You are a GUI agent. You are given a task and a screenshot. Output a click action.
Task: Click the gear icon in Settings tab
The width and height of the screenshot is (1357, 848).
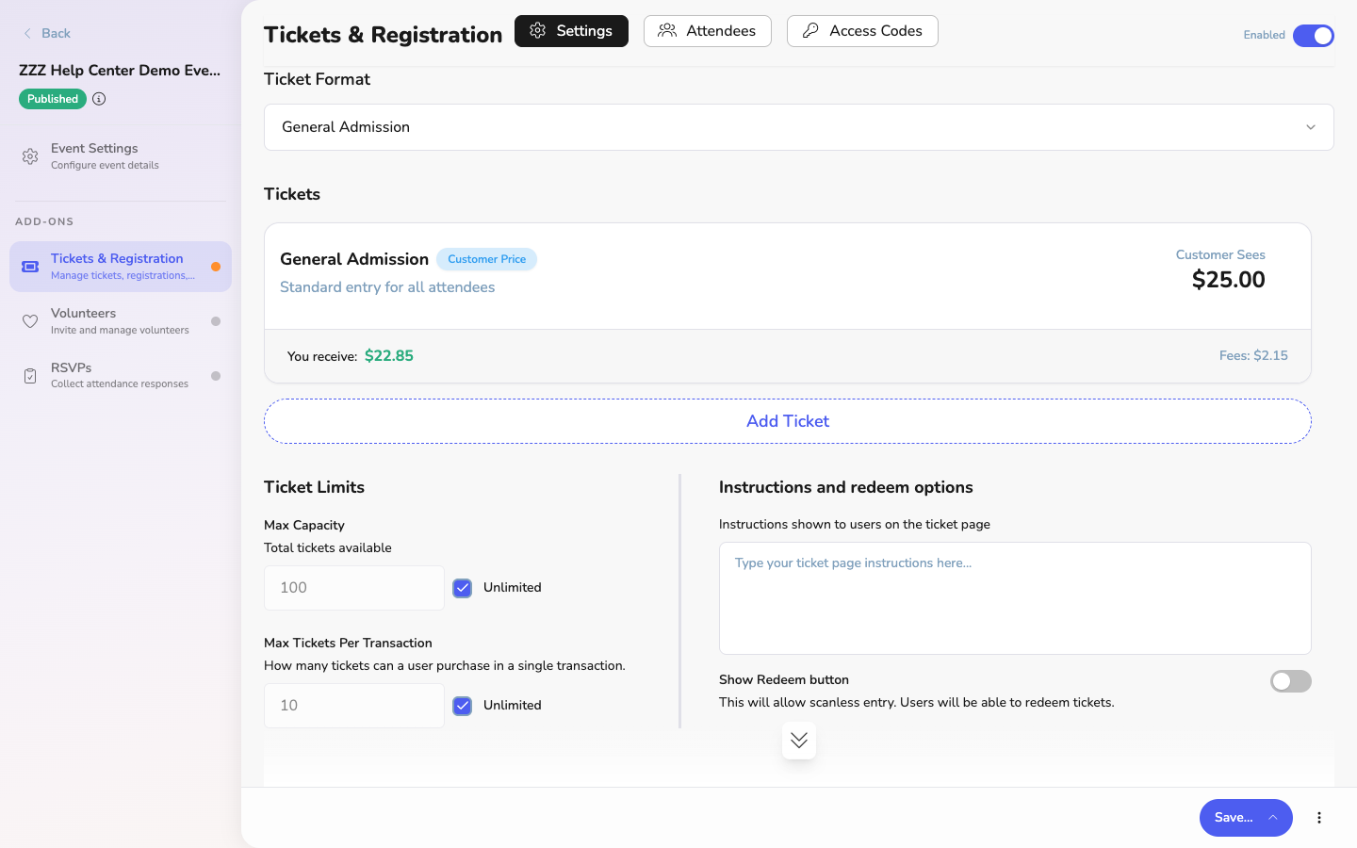(538, 31)
